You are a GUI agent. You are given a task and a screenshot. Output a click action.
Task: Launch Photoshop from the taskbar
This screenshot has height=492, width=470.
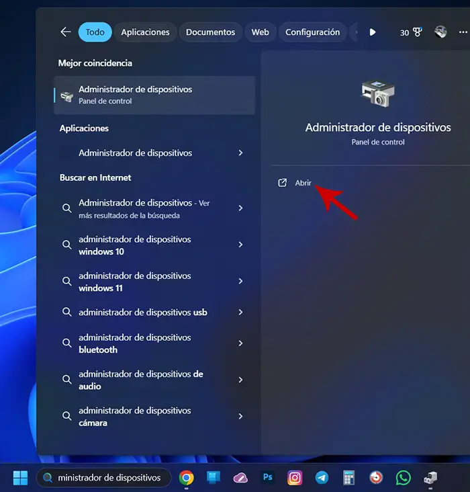coord(268,478)
